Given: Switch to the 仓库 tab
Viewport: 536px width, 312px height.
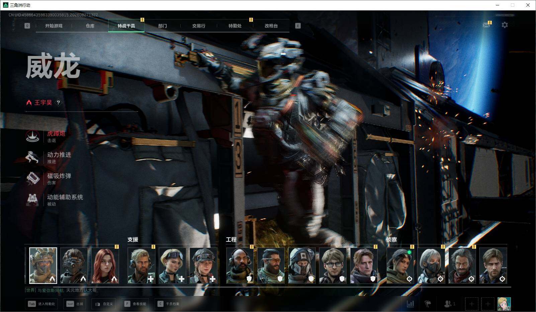Looking at the screenshot, I should click(x=90, y=26).
